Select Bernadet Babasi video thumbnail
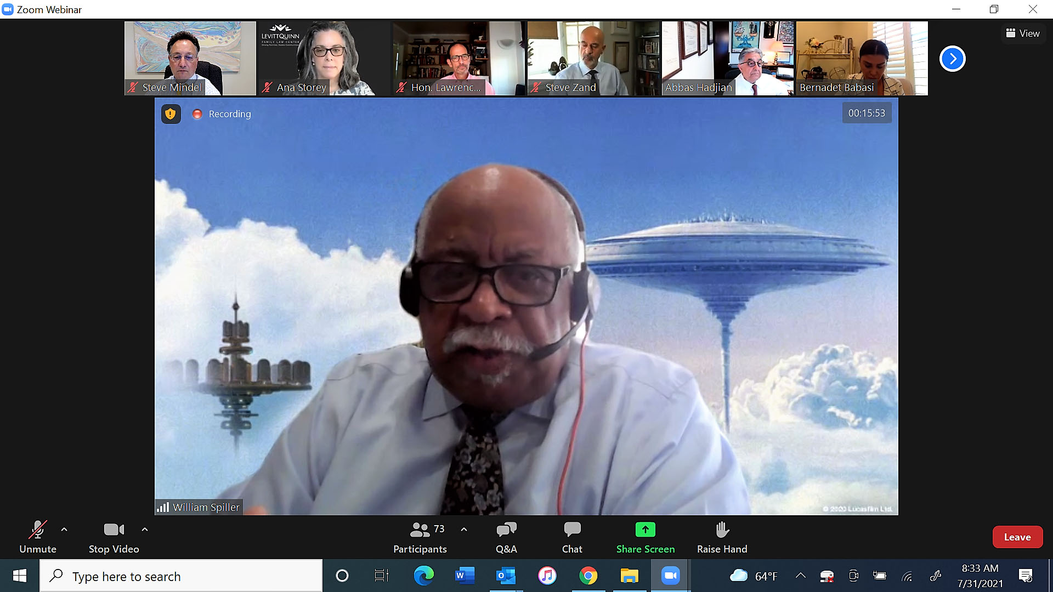This screenshot has width=1053, height=592. [862, 58]
